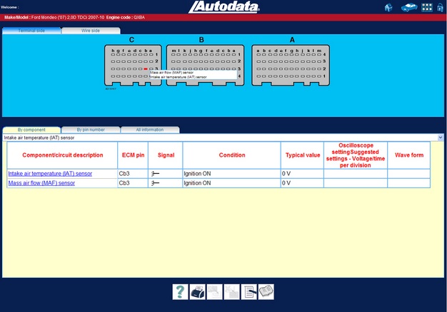
Task: Click the Typical value column header
Action: [x=303, y=155]
